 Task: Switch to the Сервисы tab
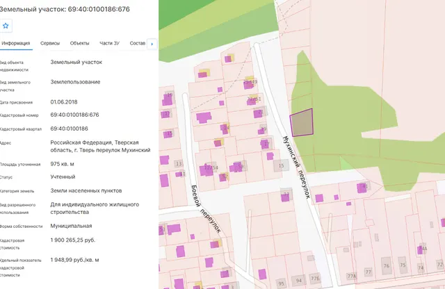pyautogui.click(x=50, y=43)
